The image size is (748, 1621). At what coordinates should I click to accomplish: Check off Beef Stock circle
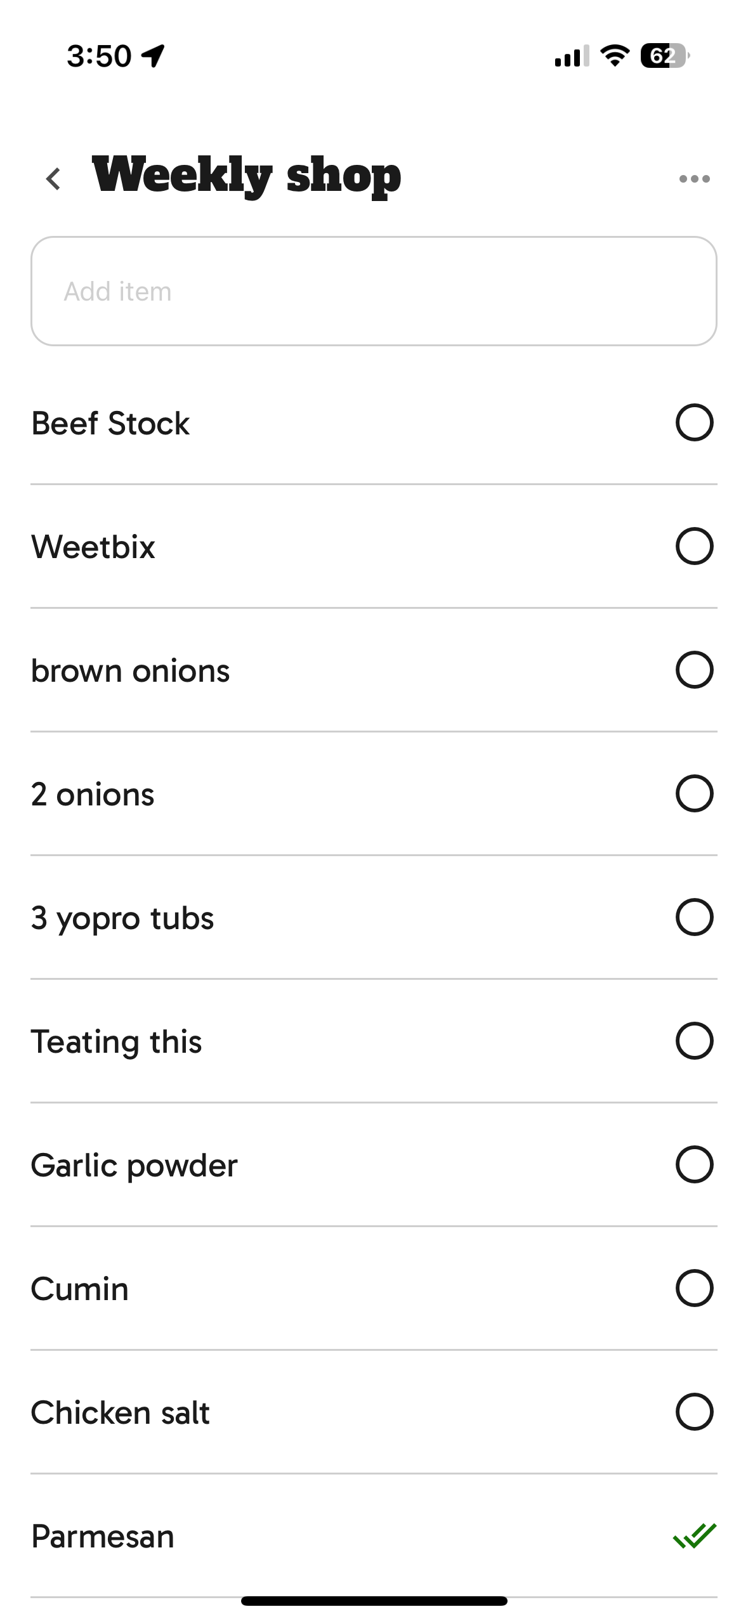click(694, 422)
